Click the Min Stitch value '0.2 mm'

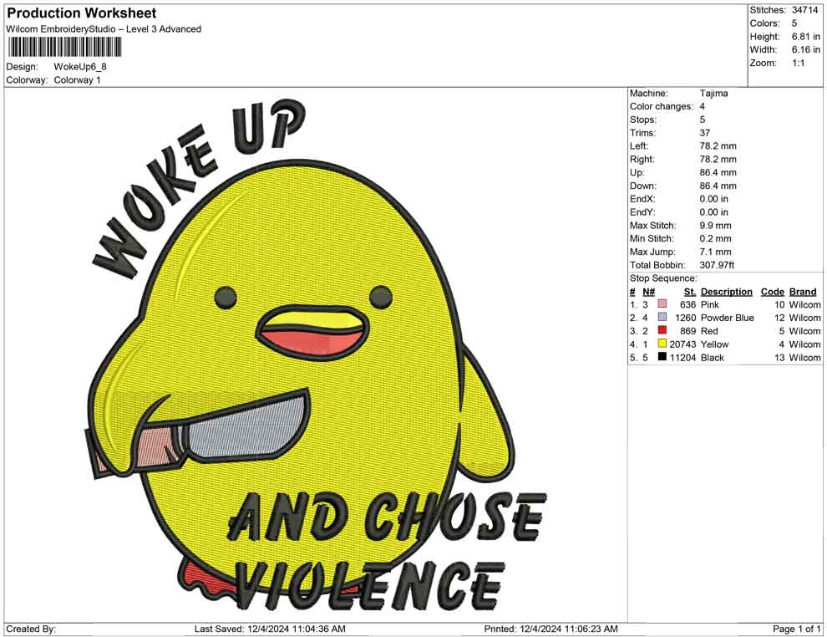point(715,238)
